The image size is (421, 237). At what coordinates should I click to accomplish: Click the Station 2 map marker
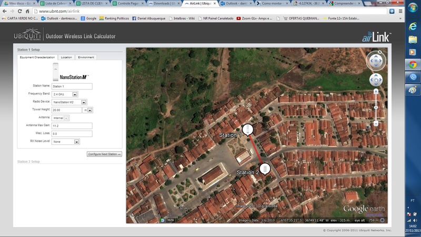coord(265,169)
